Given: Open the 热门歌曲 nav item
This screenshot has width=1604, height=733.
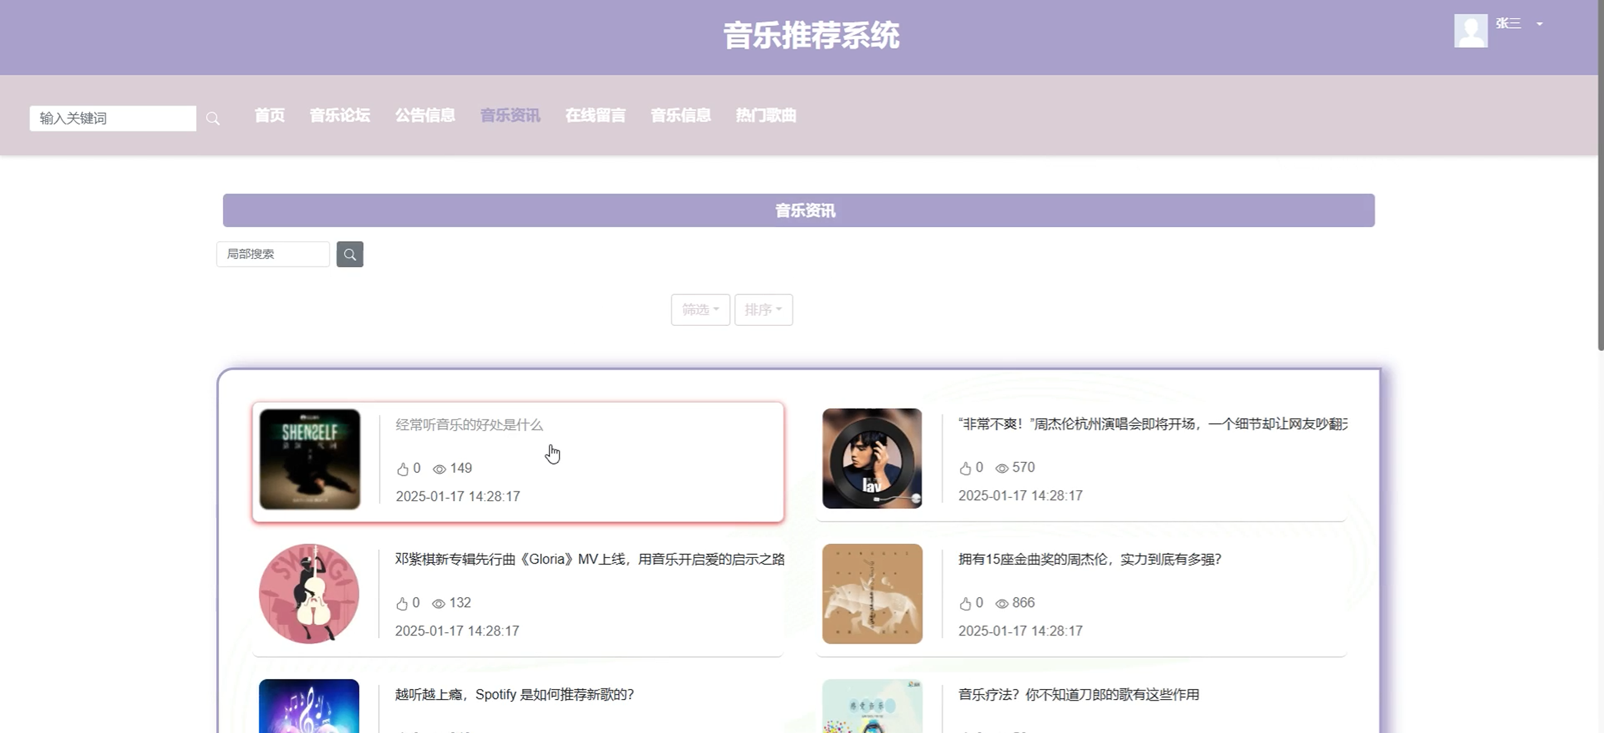Looking at the screenshot, I should tap(767, 115).
